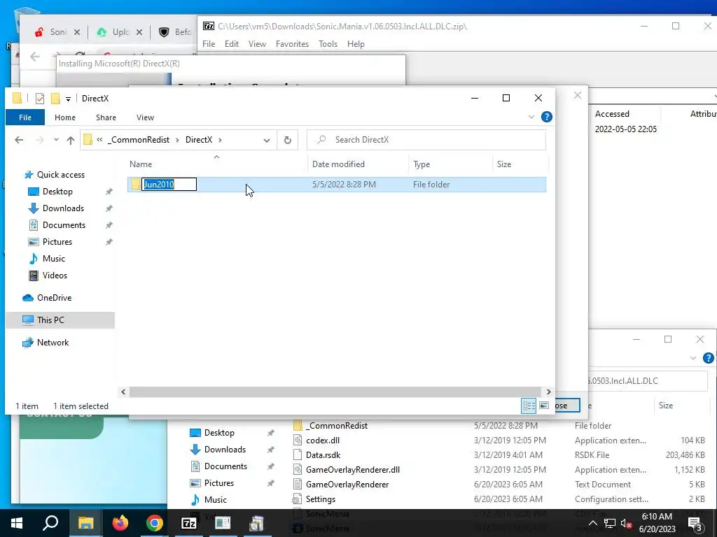Show hidden tray icons
The width and height of the screenshot is (717, 537).
pos(592,523)
